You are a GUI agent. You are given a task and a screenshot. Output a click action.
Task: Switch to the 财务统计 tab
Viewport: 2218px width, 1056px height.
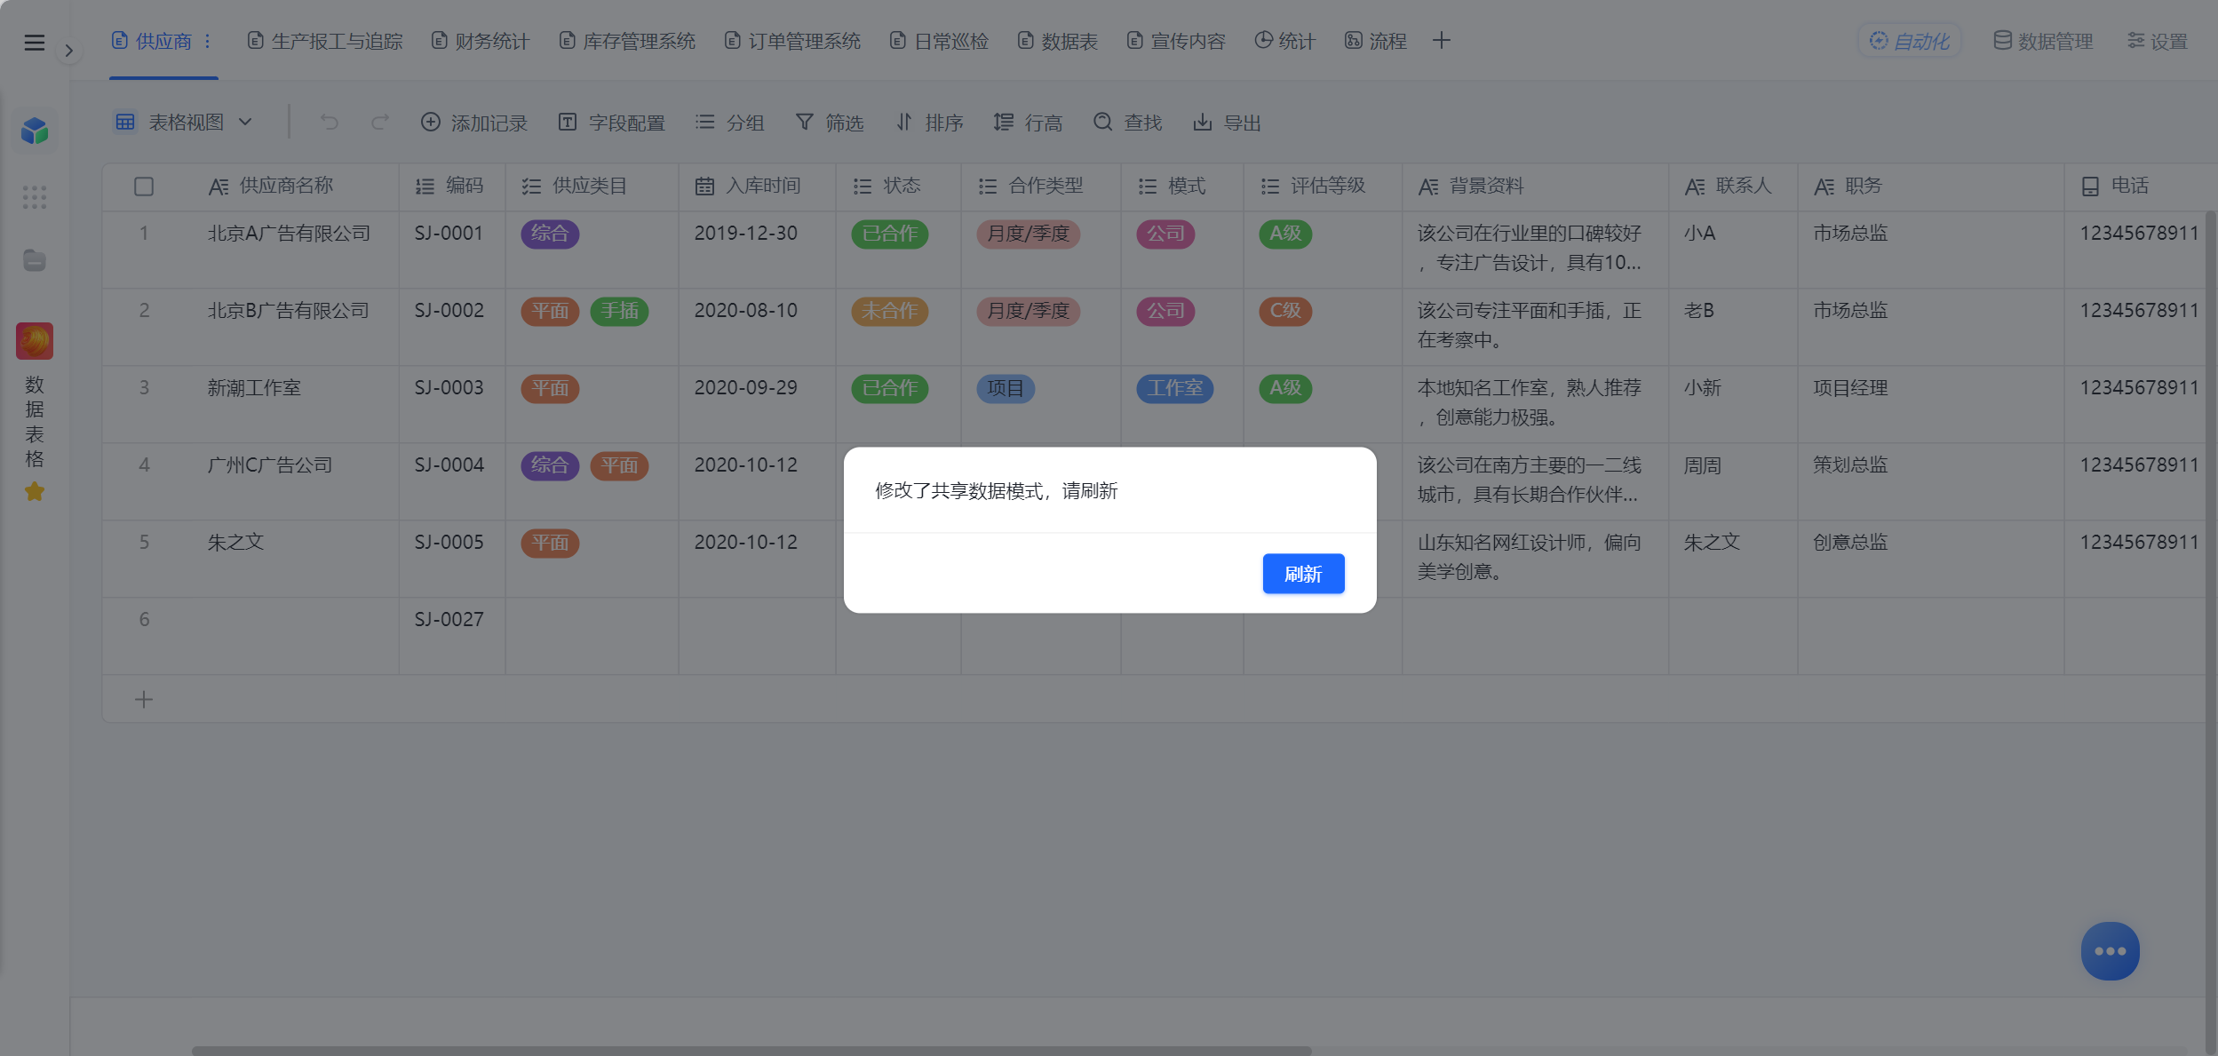(480, 41)
